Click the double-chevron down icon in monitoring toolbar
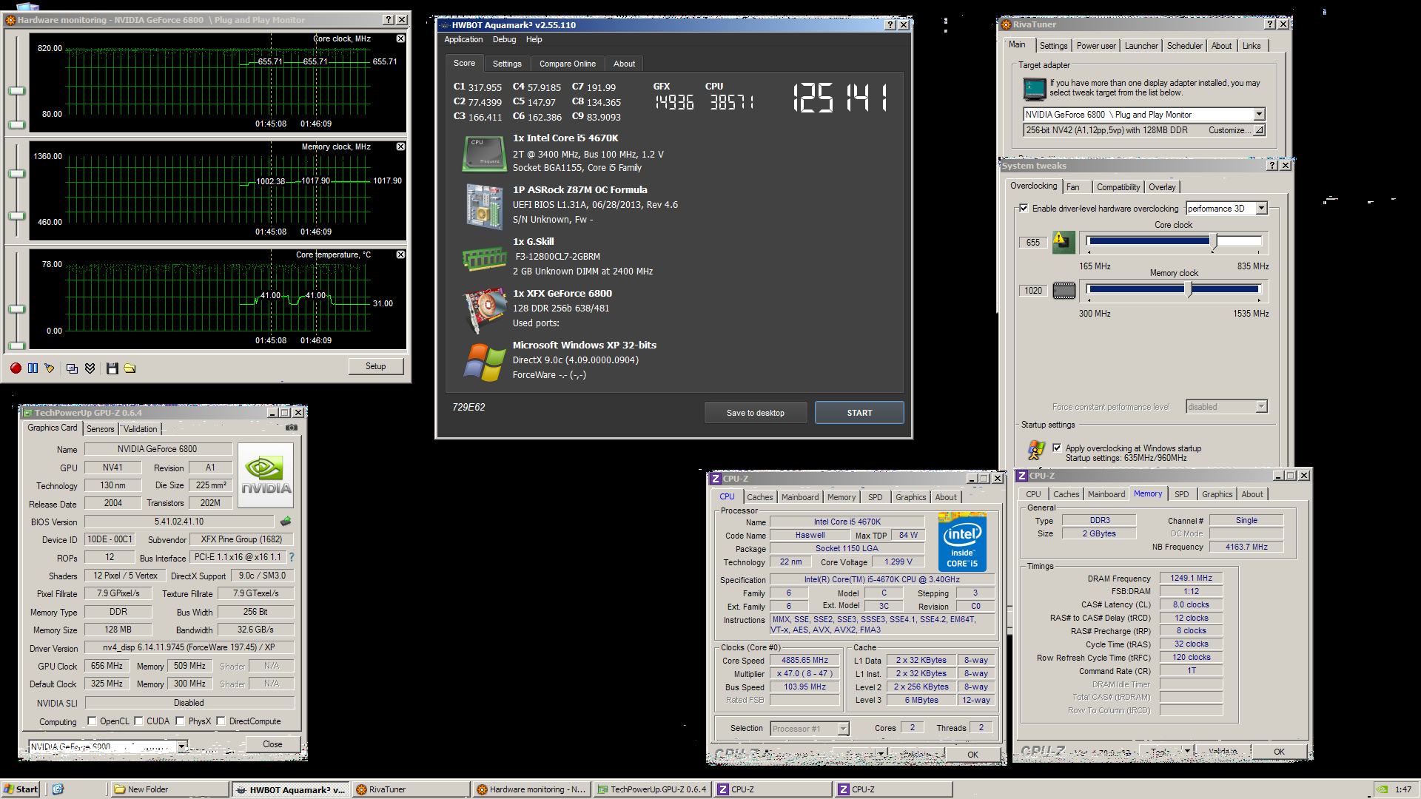 [90, 368]
